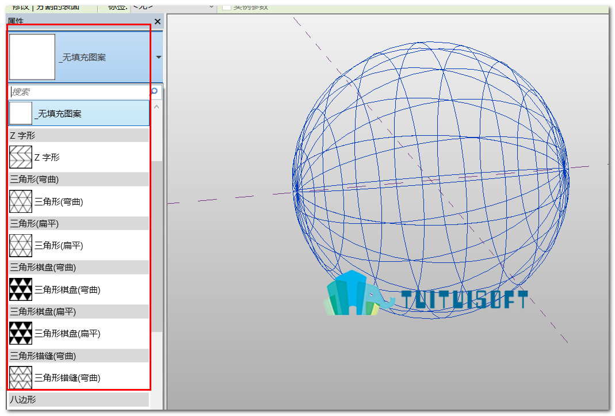Close the 属性 properties panel

point(158,22)
